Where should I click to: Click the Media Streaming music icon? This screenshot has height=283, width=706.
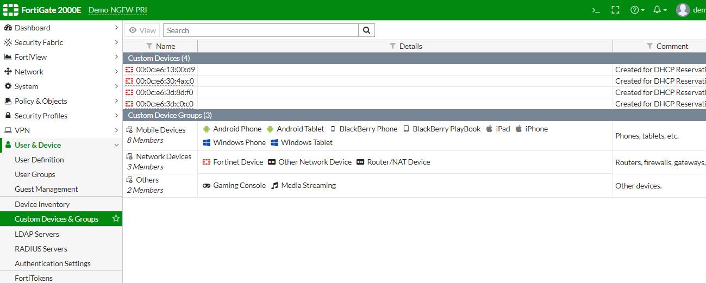click(274, 185)
